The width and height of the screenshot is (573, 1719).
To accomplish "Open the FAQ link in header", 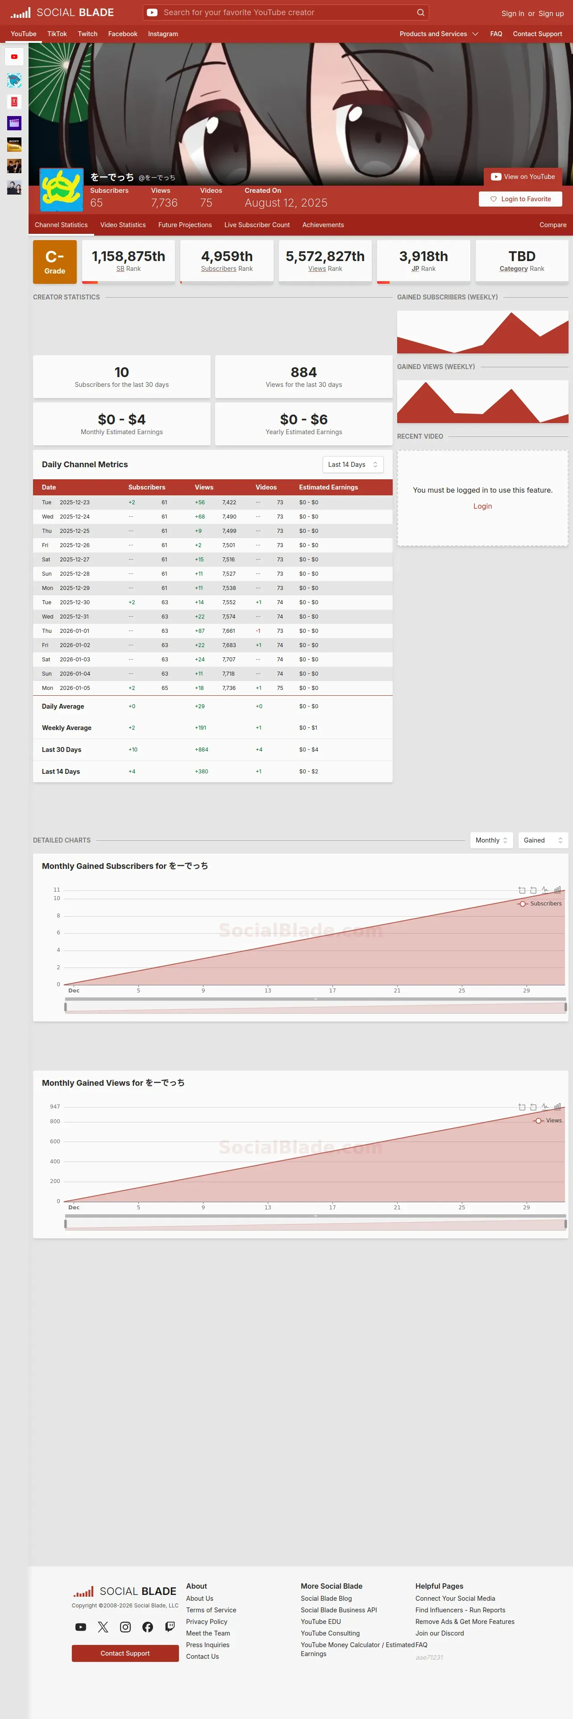I will [496, 34].
